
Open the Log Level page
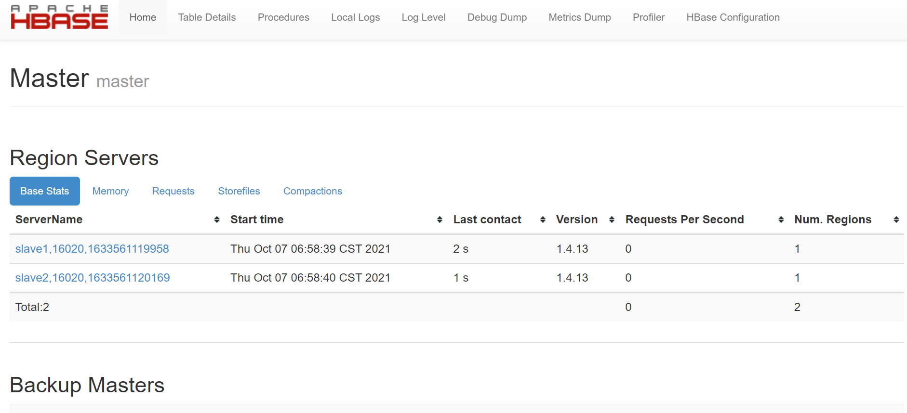coord(424,17)
